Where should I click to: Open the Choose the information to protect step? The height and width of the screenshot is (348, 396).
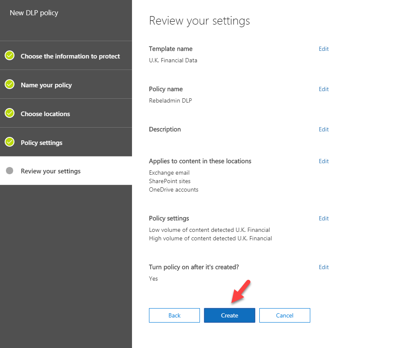tap(66, 56)
